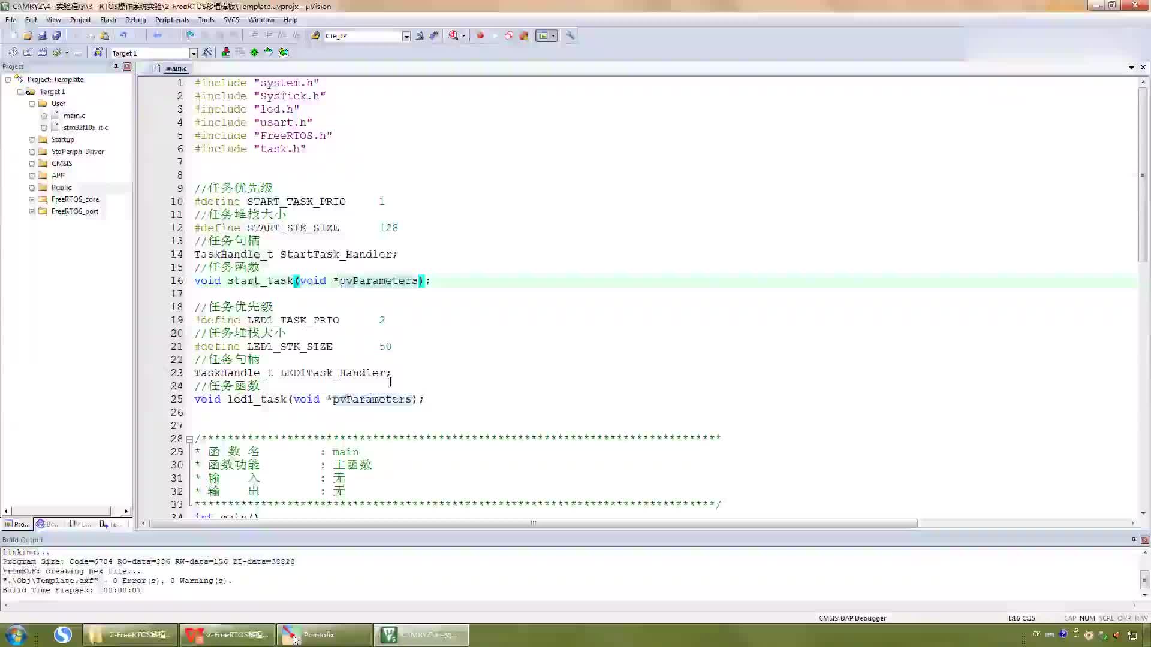Image resolution: width=1151 pixels, height=647 pixels.
Task: Collapse the comment block fold at line 28
Action: pyautogui.click(x=189, y=439)
